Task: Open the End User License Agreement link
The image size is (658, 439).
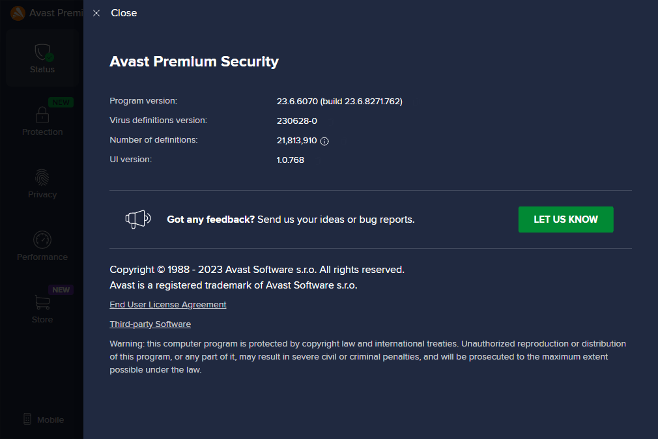Action: 168,305
